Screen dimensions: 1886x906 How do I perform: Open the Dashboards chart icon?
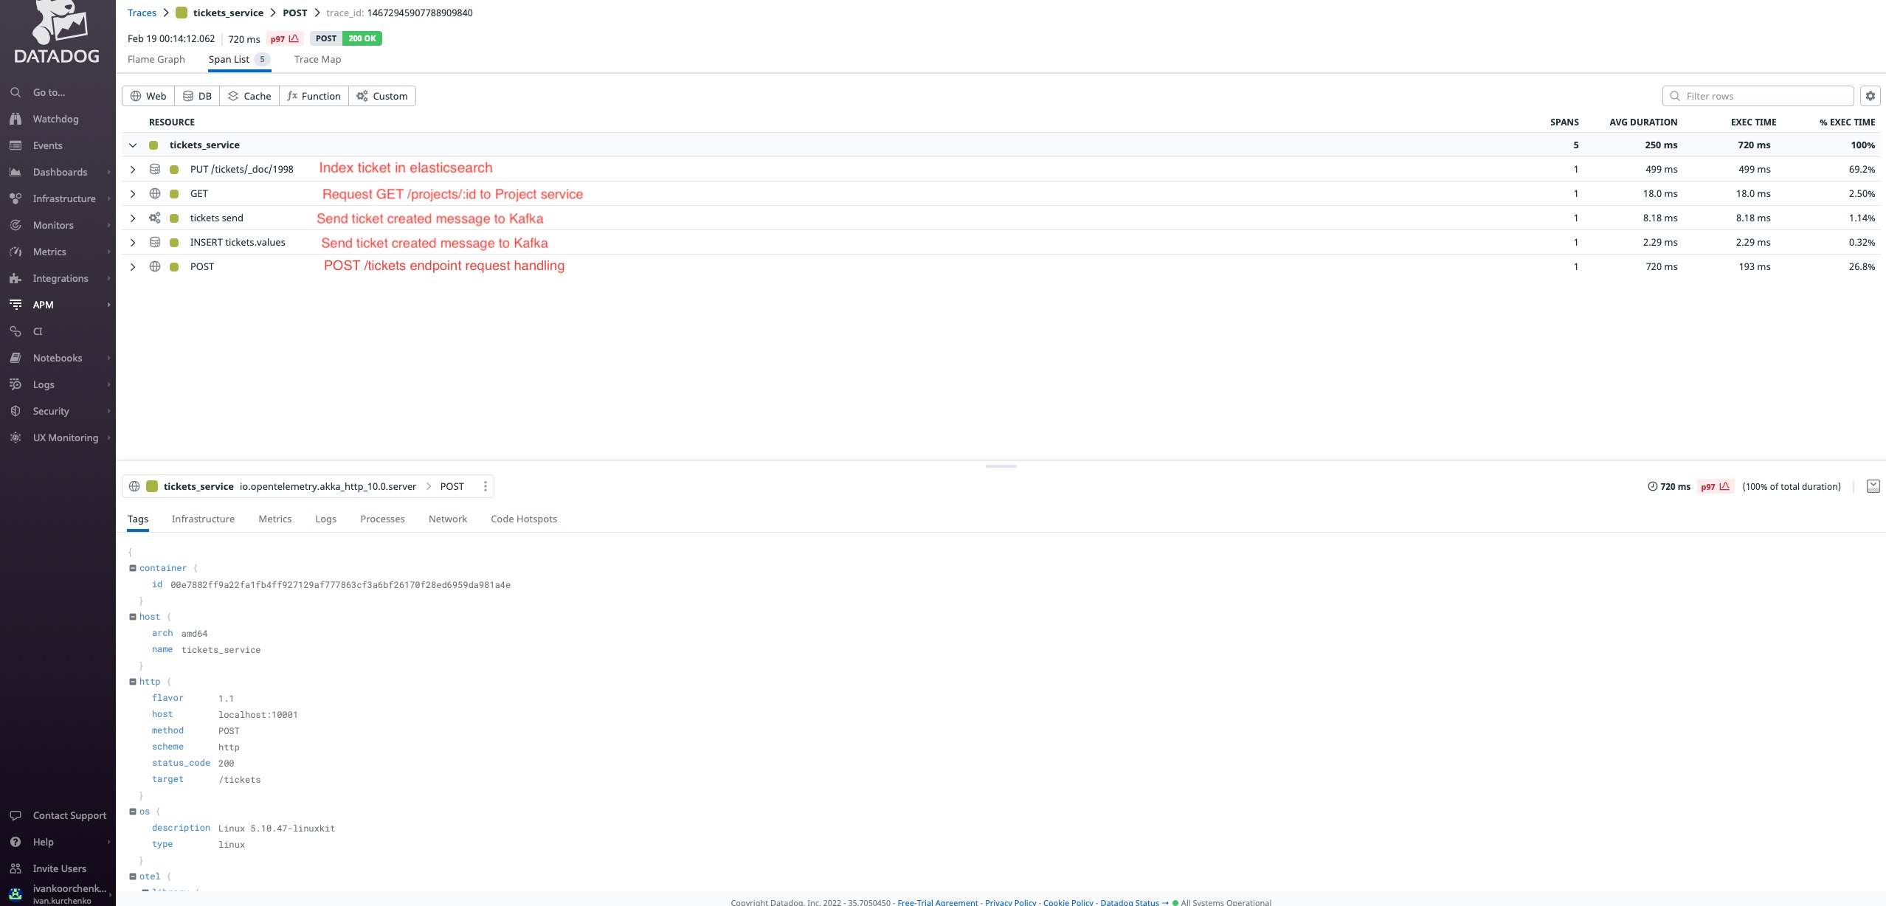(x=15, y=172)
